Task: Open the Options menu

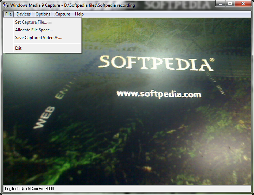Action: click(43, 14)
